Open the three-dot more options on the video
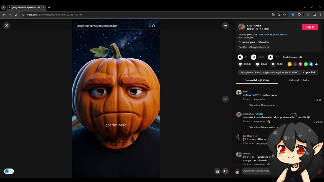Viewport: 324px width, 182px height. tap(225, 25)
